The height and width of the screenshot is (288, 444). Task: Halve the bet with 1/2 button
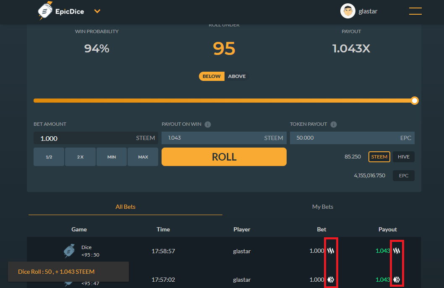(49, 157)
